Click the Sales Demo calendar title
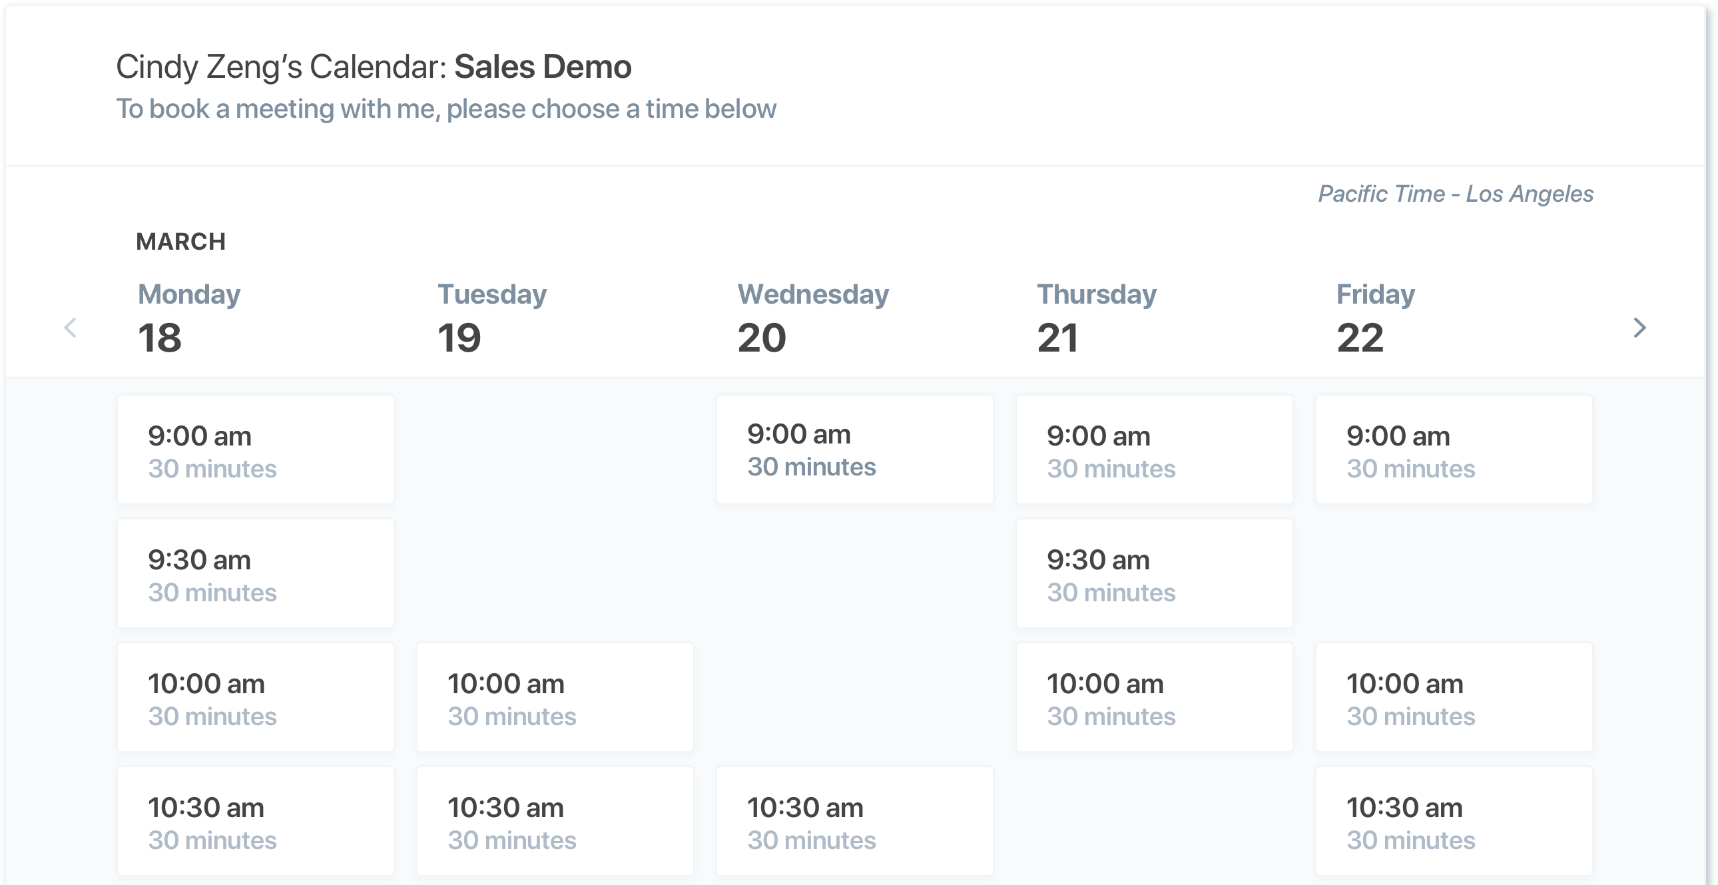Screen dimensions: 1718x885 pos(542,67)
